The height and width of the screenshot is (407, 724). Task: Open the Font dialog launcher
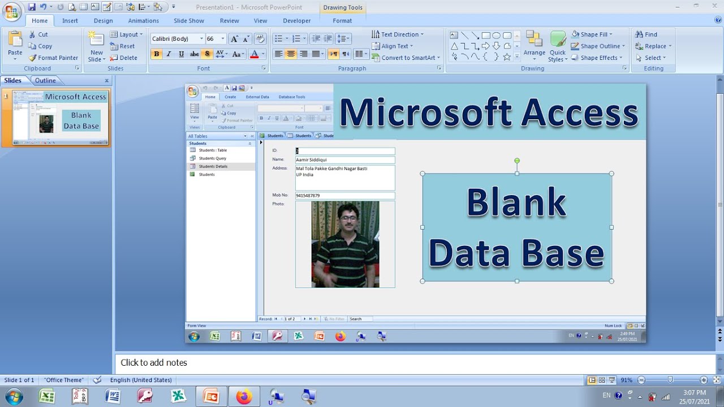click(264, 68)
